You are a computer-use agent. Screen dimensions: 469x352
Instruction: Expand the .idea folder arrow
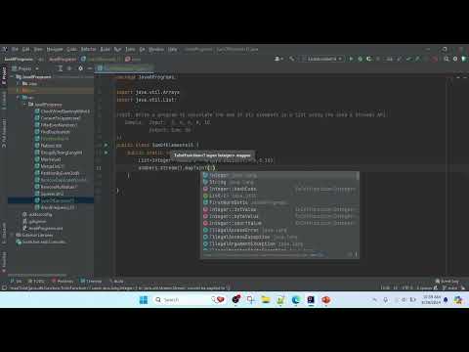tap(19, 84)
